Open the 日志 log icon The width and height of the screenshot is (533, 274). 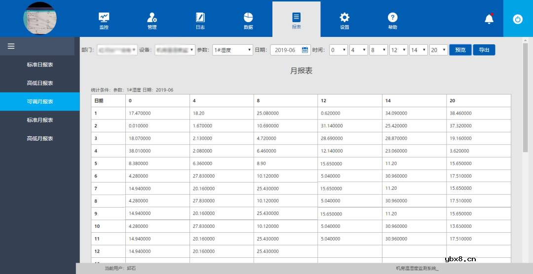[x=200, y=18]
